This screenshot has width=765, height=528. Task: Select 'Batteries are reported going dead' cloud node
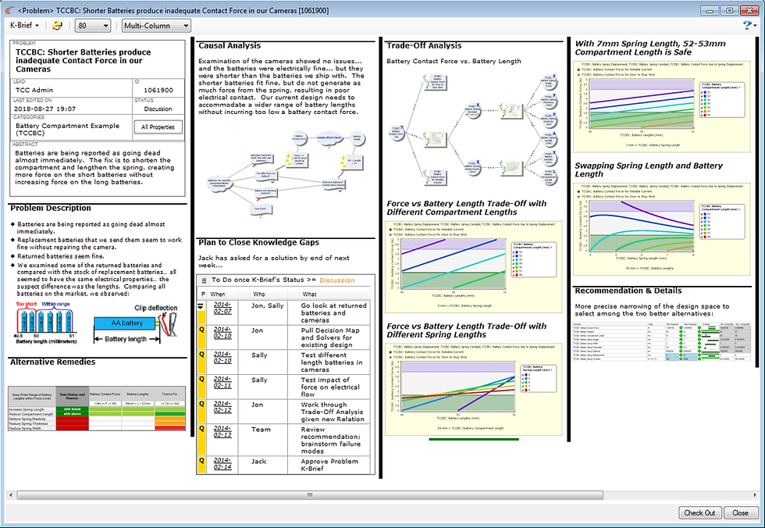[x=219, y=184]
